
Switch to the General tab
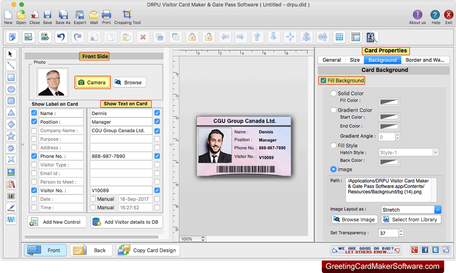pos(331,60)
